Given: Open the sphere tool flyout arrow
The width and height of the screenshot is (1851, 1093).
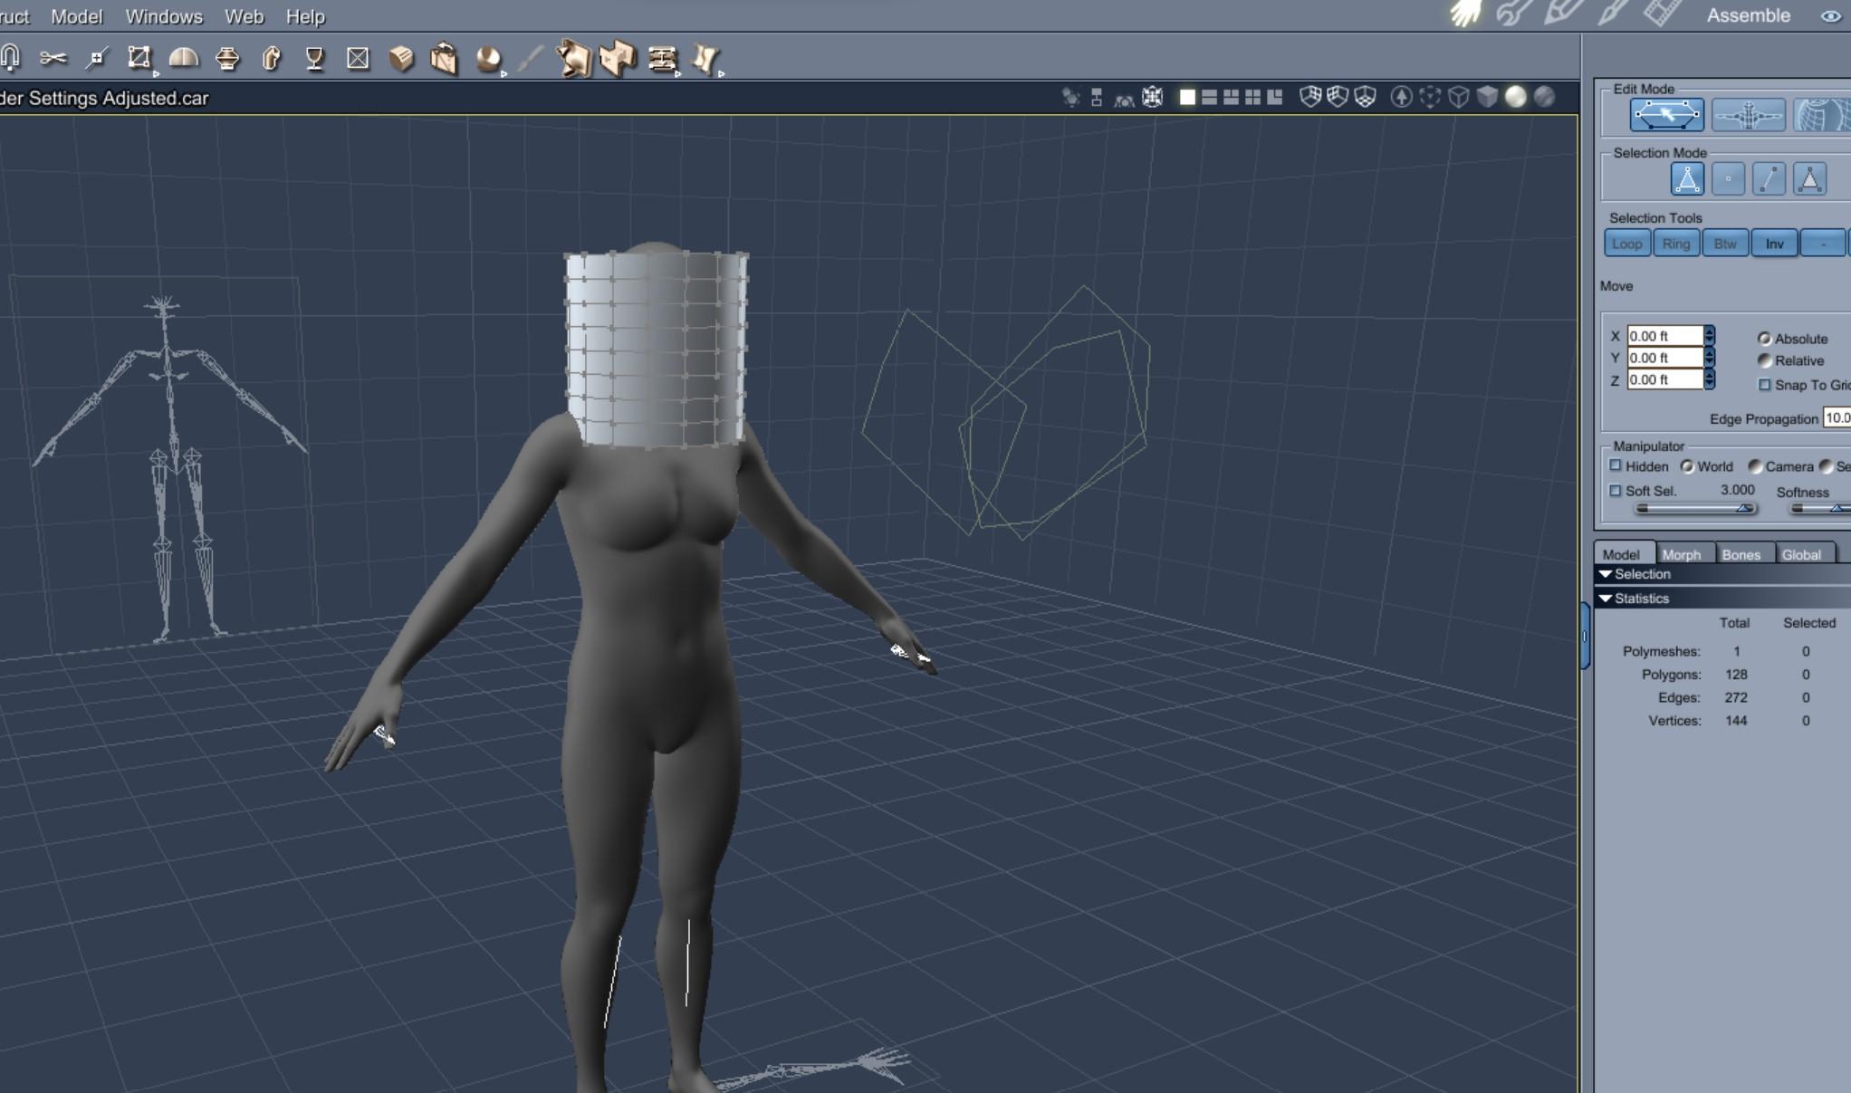Looking at the screenshot, I should coord(504,73).
